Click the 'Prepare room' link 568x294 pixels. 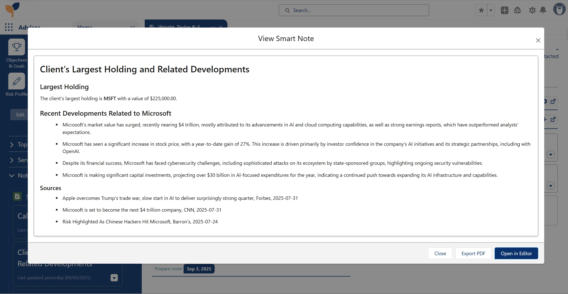point(168,269)
